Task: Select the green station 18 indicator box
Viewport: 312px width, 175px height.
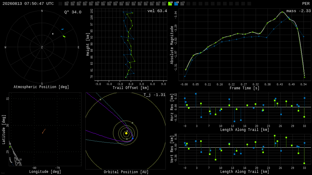Action: [x=170, y=4]
